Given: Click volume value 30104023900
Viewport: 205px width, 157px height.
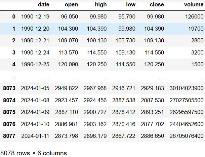Looking at the screenshot, I should [187, 88].
